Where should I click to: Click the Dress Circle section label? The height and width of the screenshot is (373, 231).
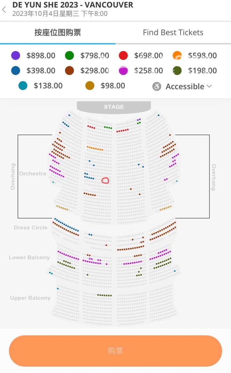click(x=31, y=228)
